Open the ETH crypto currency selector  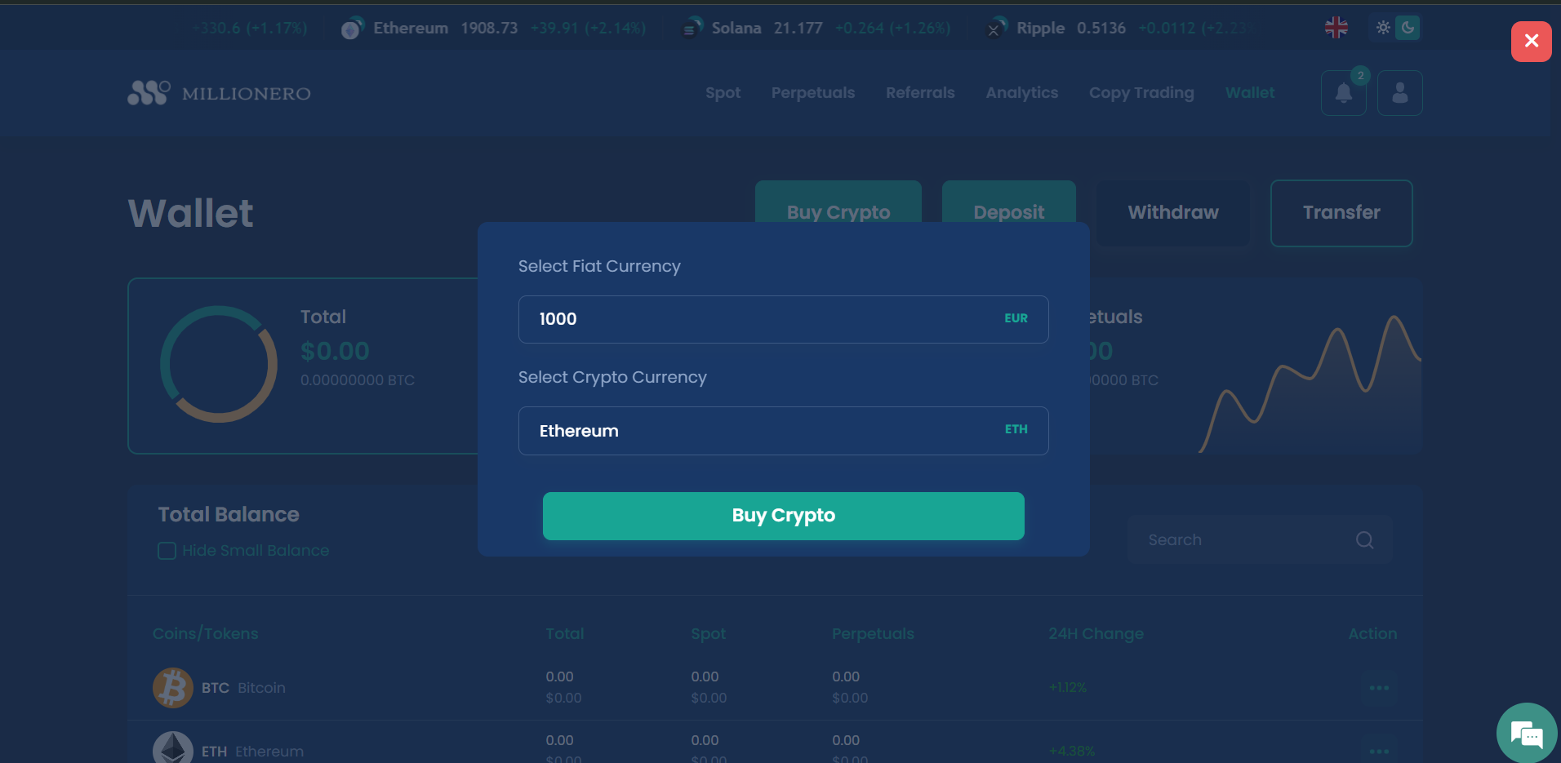tap(1016, 430)
